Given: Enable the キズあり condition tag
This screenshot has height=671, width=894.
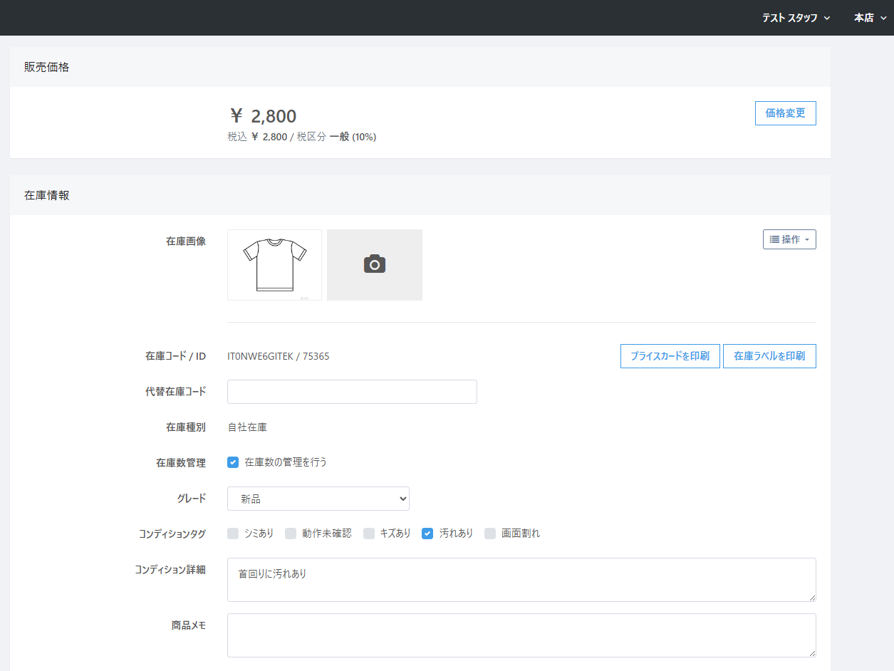Looking at the screenshot, I should pyautogui.click(x=369, y=534).
